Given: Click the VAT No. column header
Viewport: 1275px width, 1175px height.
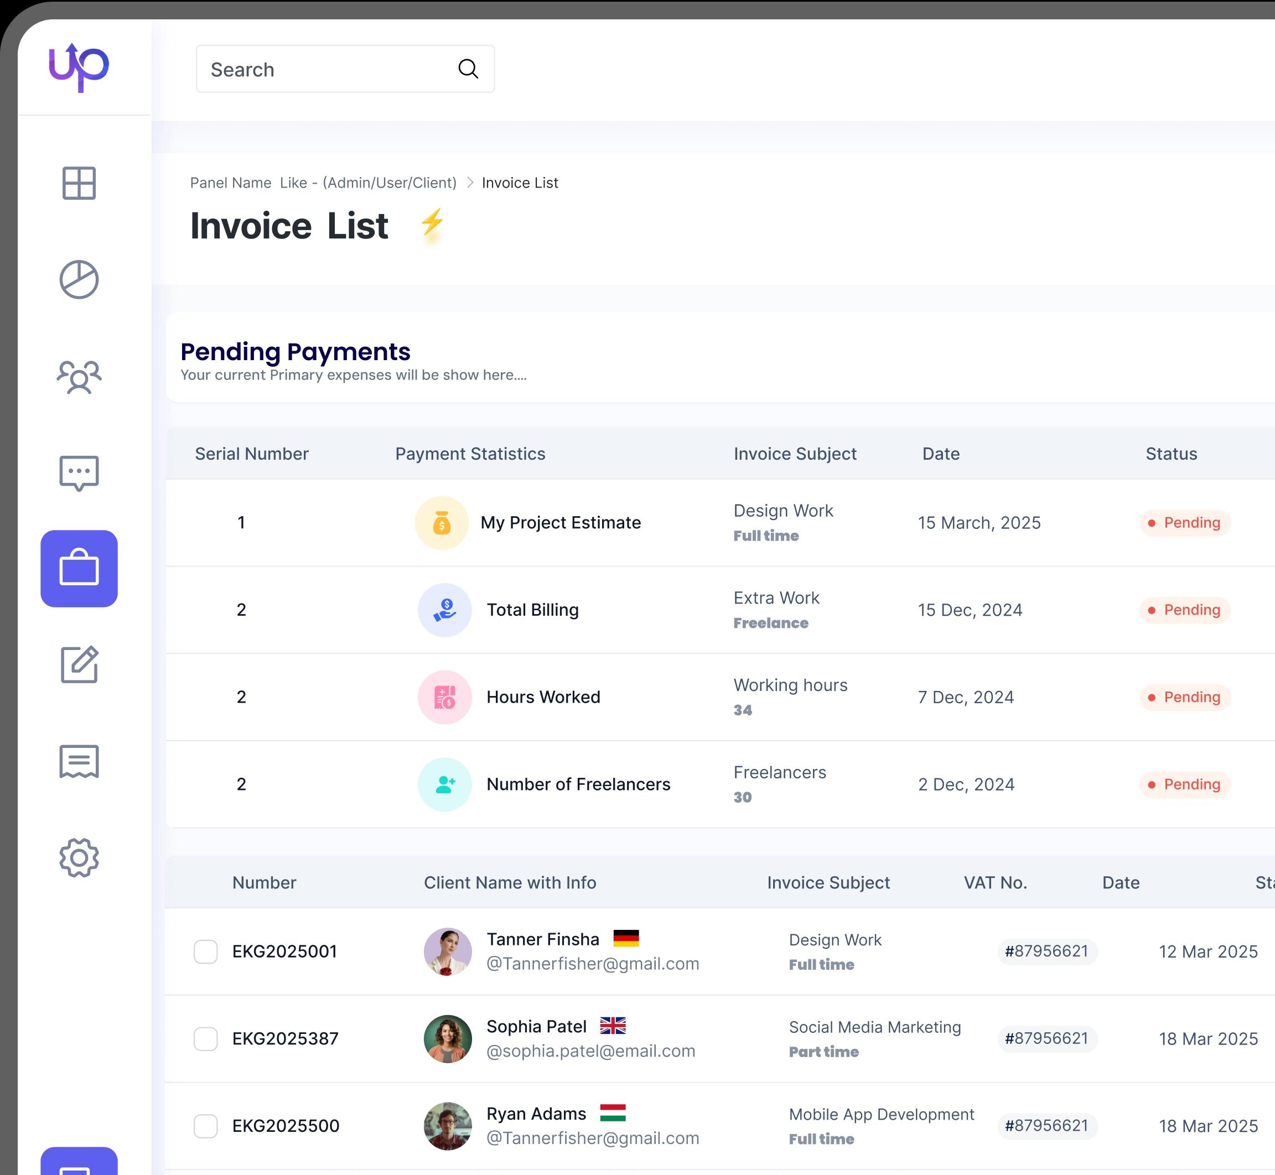Looking at the screenshot, I should (x=995, y=882).
